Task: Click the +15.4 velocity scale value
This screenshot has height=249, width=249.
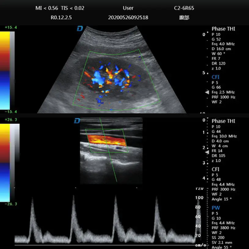Action: coord(11,28)
